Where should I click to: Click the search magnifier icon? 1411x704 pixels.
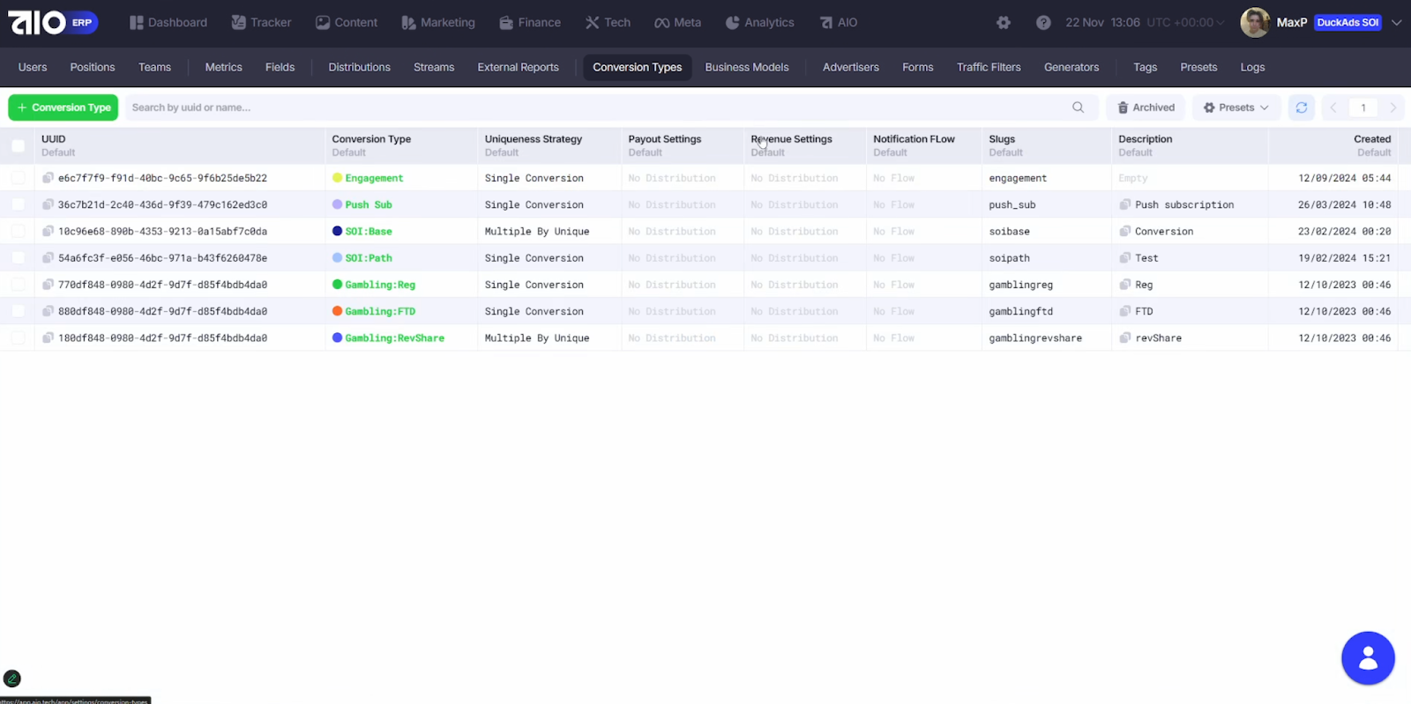[1078, 107]
